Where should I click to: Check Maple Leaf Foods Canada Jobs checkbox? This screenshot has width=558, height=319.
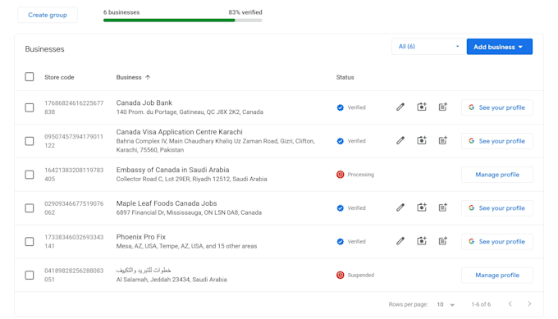[30, 208]
